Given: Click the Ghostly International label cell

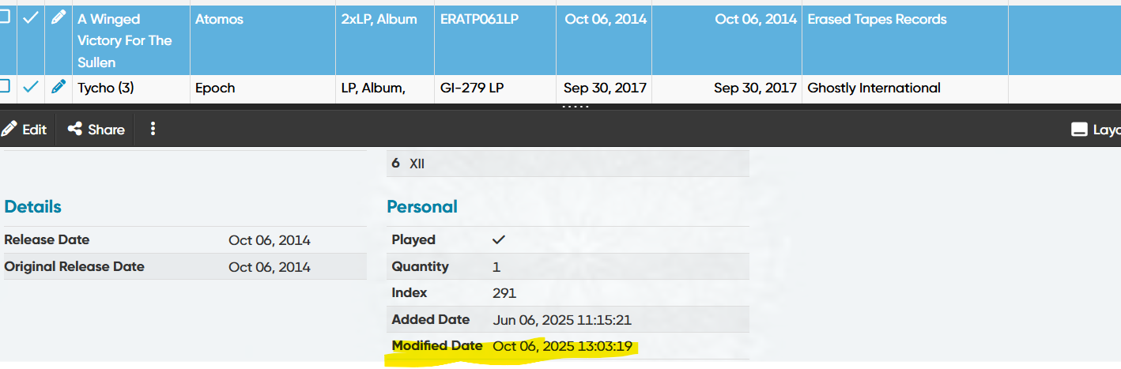Looking at the screenshot, I should coord(874,88).
